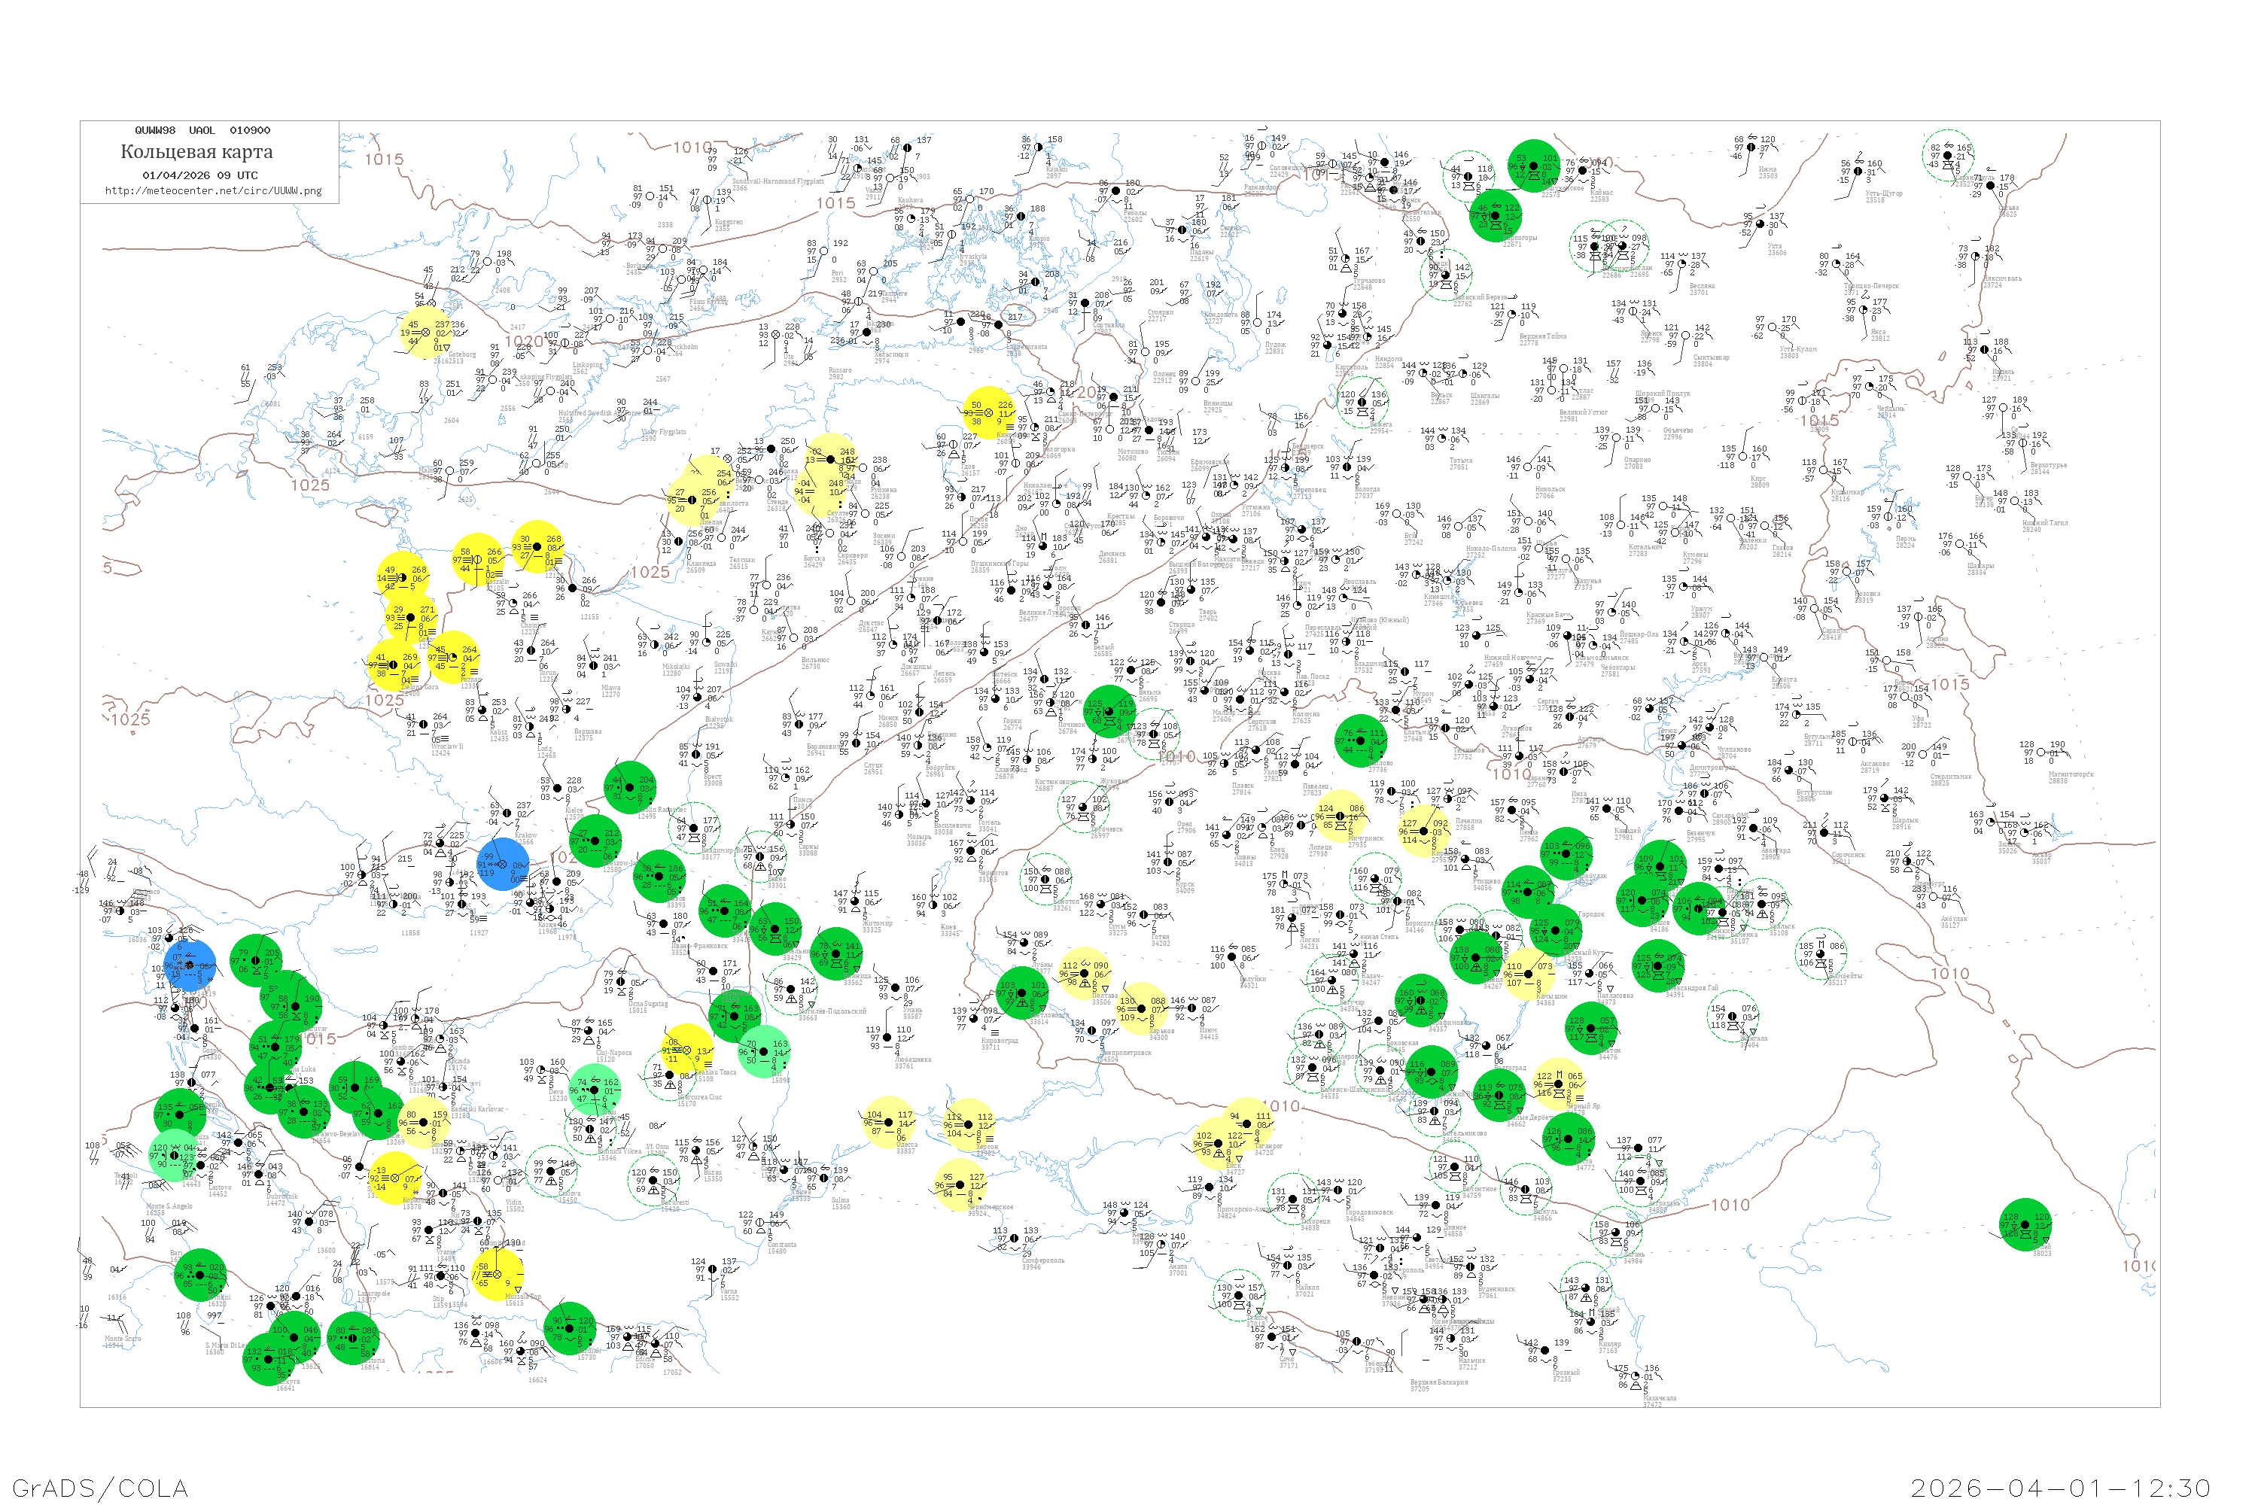Click the 1020 isobar label near Goteborg
The width and height of the screenshot is (2258, 1505).
pos(523,341)
